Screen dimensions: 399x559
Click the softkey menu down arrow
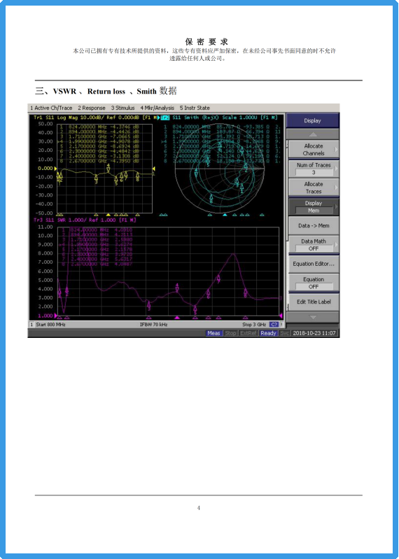pyautogui.click(x=312, y=317)
